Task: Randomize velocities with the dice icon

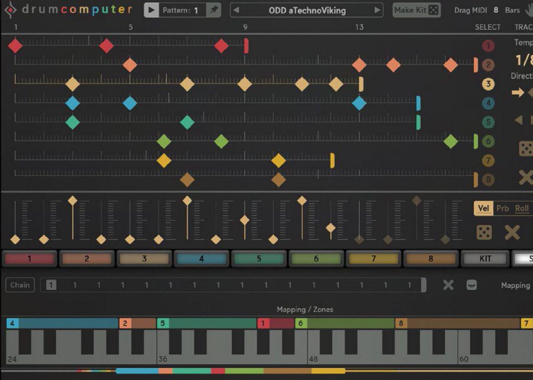Action: (x=484, y=233)
